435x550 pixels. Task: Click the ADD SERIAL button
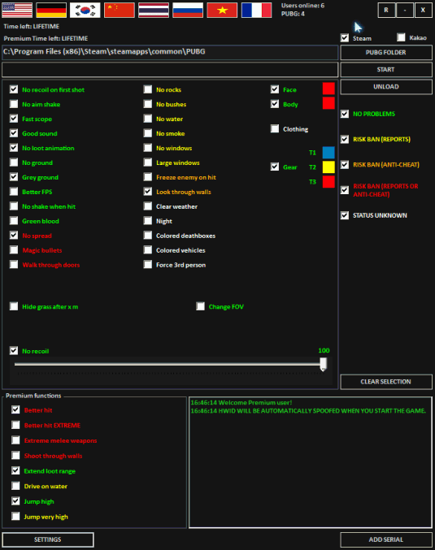(386, 539)
